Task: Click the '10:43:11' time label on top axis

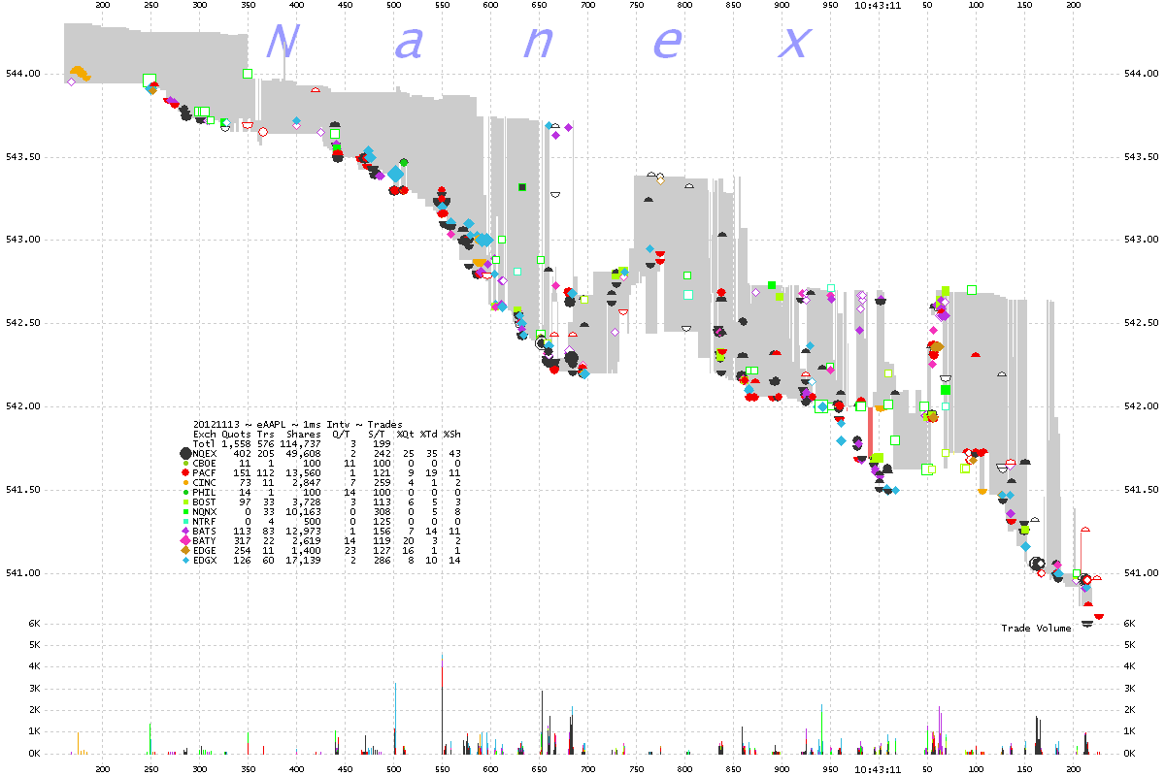Action: 877,5
